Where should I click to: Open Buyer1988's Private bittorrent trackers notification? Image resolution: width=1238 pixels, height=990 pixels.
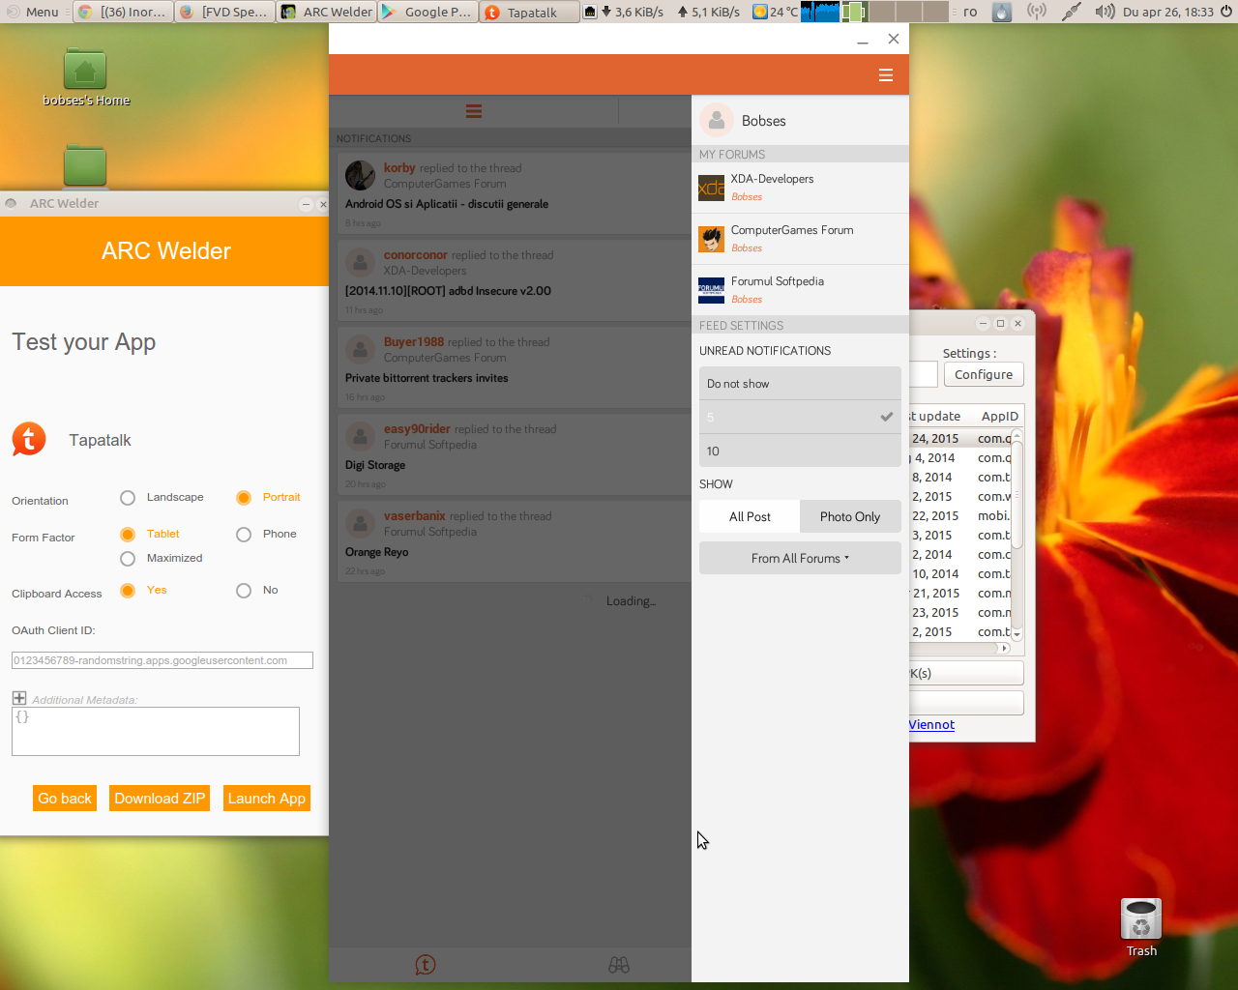click(513, 367)
